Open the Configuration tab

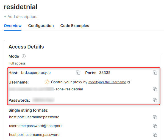click(41, 26)
